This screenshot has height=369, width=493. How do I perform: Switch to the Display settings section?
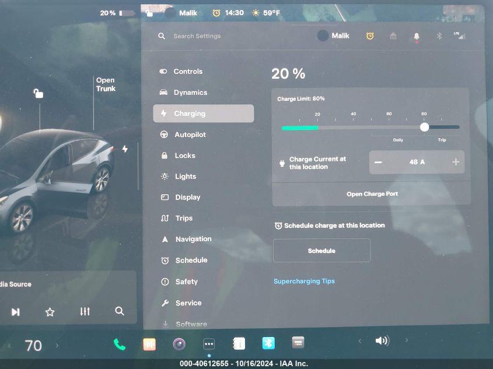(188, 197)
